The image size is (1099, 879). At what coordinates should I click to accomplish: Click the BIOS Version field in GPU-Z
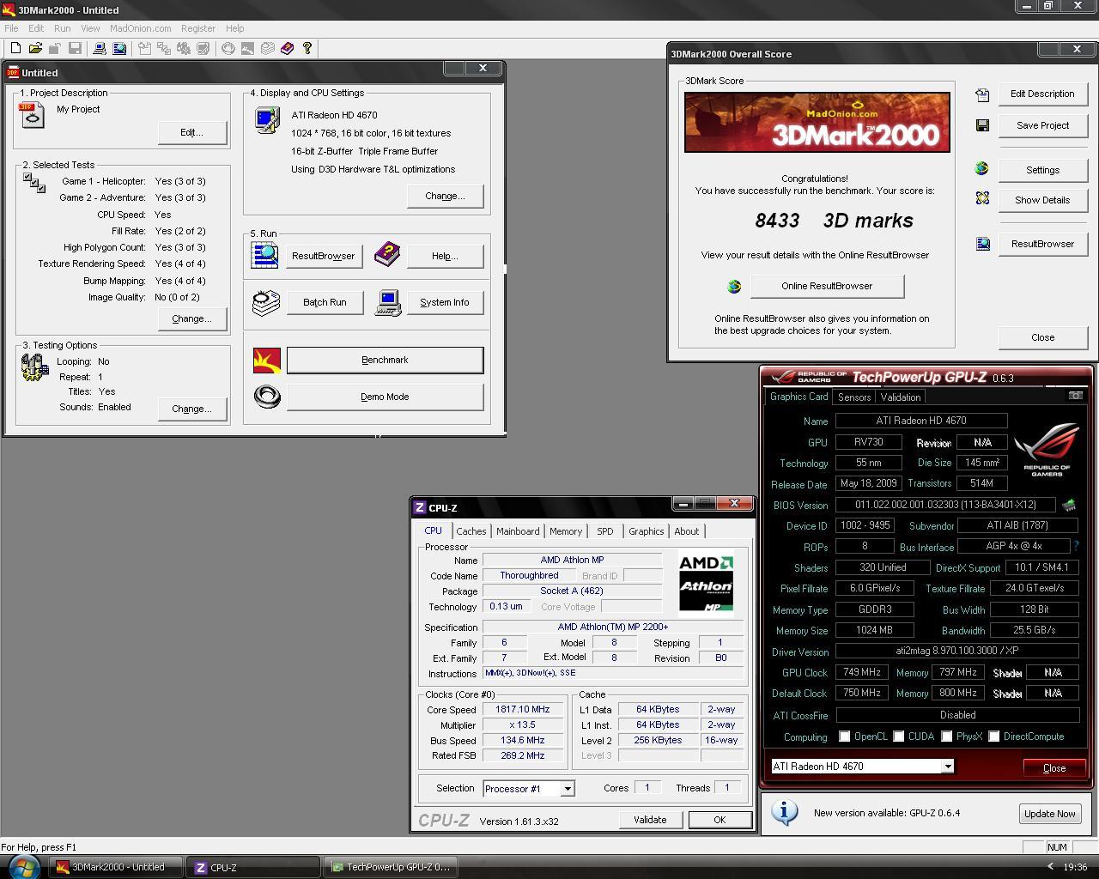coord(946,505)
